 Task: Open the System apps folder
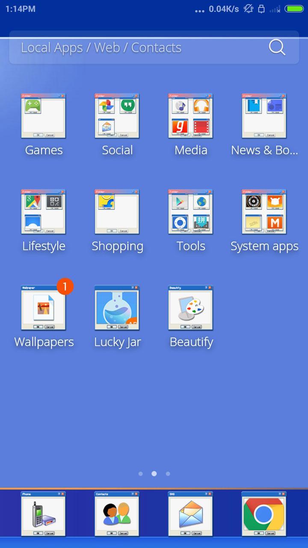tap(264, 212)
